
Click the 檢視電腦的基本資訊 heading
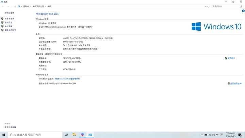pos(47,14)
